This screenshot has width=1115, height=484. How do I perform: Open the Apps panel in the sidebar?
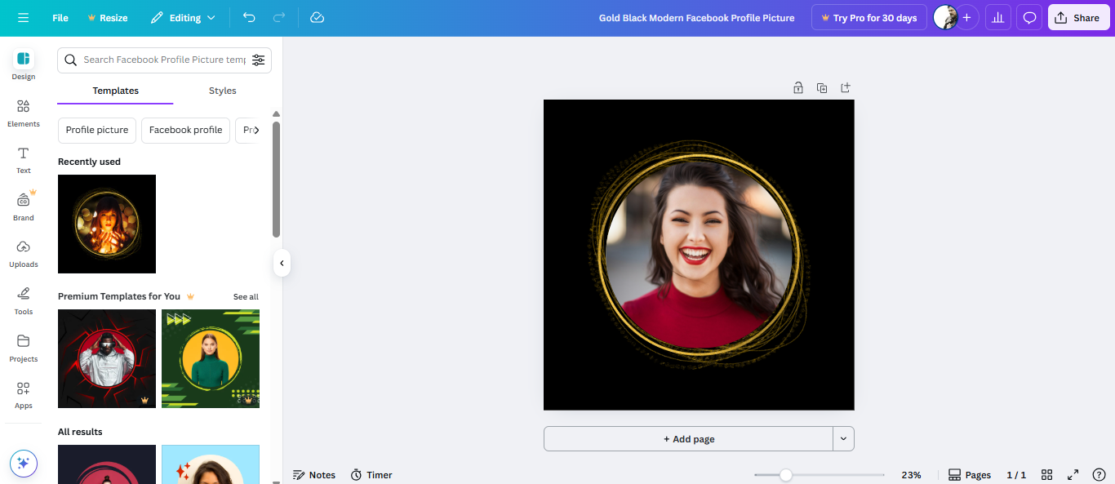coord(23,394)
